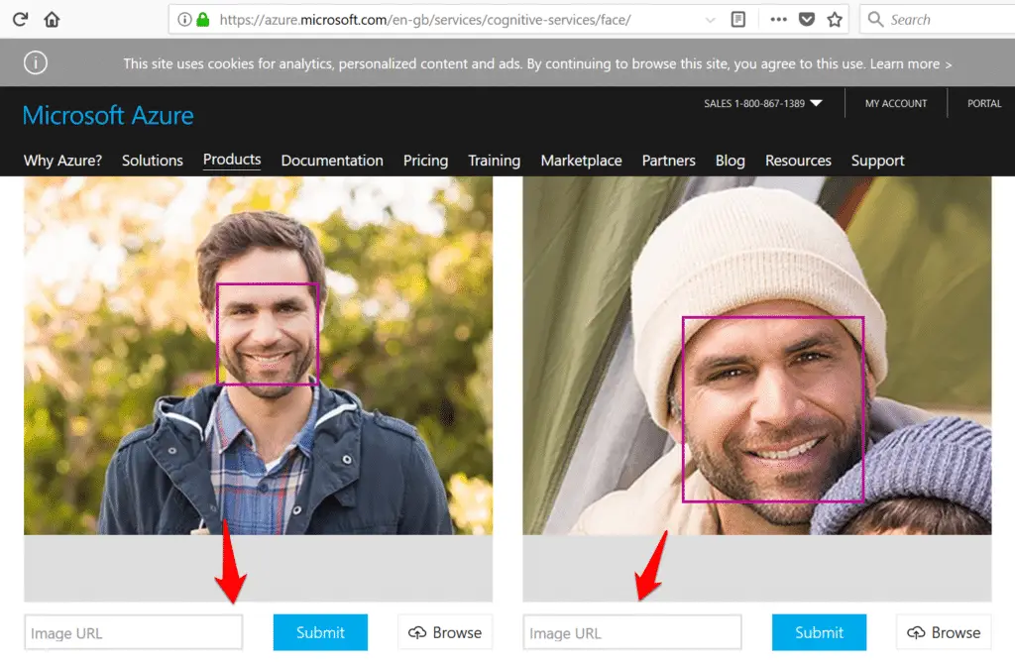Open the Save to Pocket icon
1015x662 pixels.
tap(806, 19)
